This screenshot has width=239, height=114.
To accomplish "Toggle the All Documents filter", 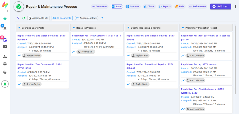I will (x=62, y=18).
